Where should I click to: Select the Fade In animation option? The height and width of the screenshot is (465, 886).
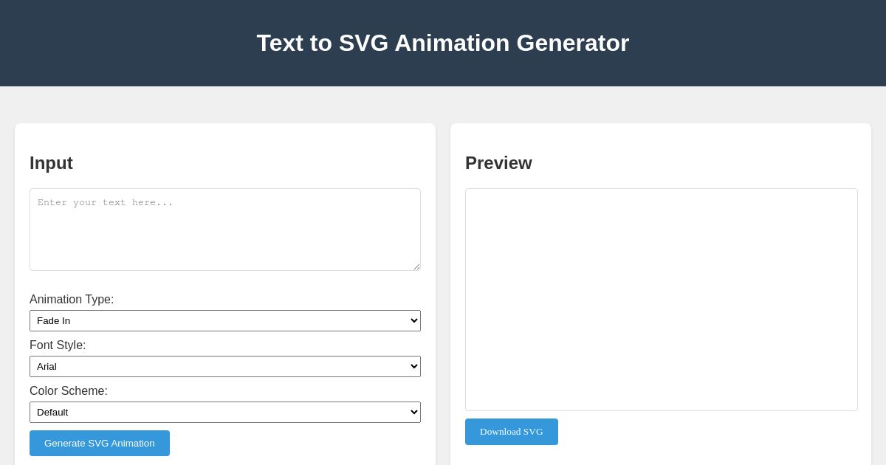[224, 320]
